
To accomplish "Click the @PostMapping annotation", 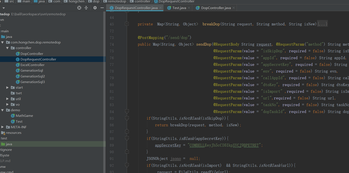I will point(151,37).
